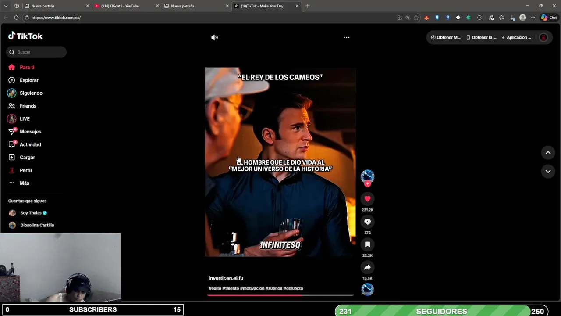The width and height of the screenshot is (561, 316).
Task: Open Perfil in the sidebar
Action: pyautogui.click(x=25, y=170)
